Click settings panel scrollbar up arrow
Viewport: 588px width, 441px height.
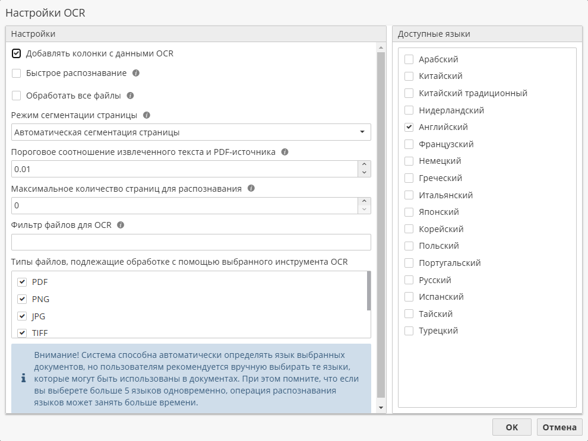(x=381, y=47)
